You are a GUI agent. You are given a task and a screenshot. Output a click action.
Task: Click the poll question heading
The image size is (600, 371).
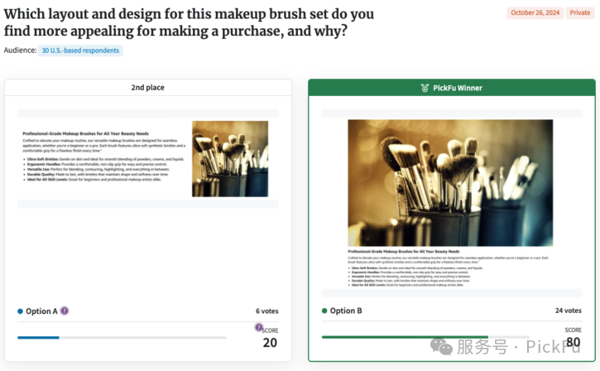[x=189, y=22]
